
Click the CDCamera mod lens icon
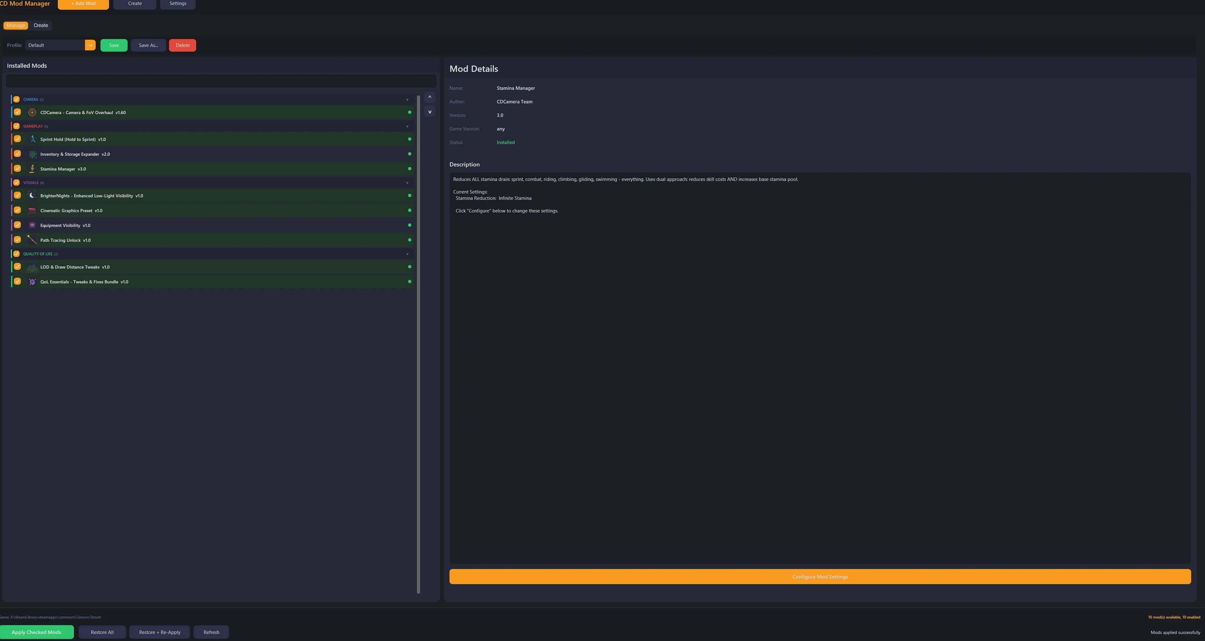point(32,113)
